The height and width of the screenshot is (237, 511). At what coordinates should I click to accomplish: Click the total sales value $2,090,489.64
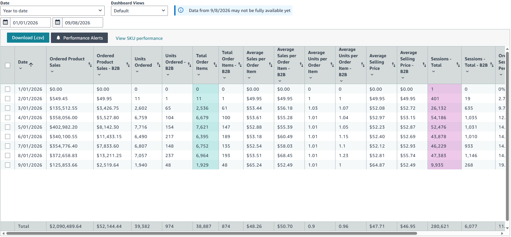pyautogui.click(x=65, y=226)
